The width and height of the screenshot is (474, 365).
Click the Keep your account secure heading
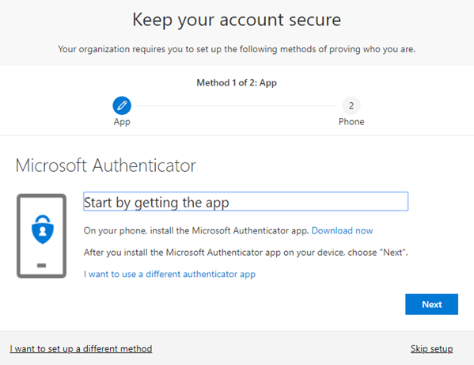point(237,20)
